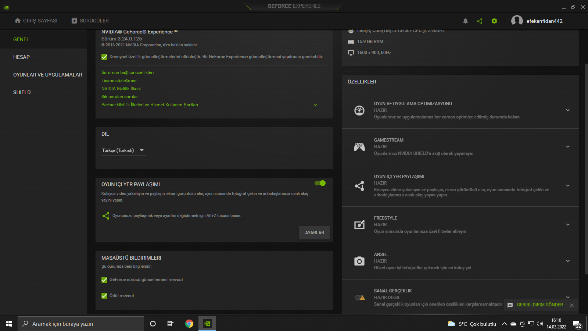588x331 pixels.
Task: Open the SÜRÜCÜLER tab
Action: tap(90, 21)
